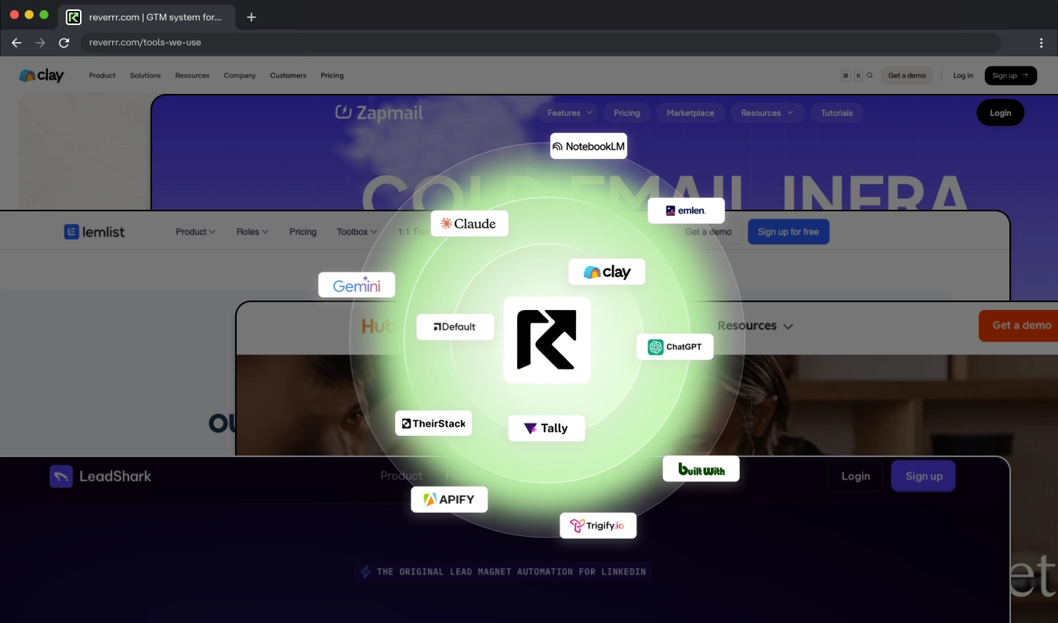Click the browser forward arrow
Image resolution: width=1058 pixels, height=623 pixels.
pos(40,42)
